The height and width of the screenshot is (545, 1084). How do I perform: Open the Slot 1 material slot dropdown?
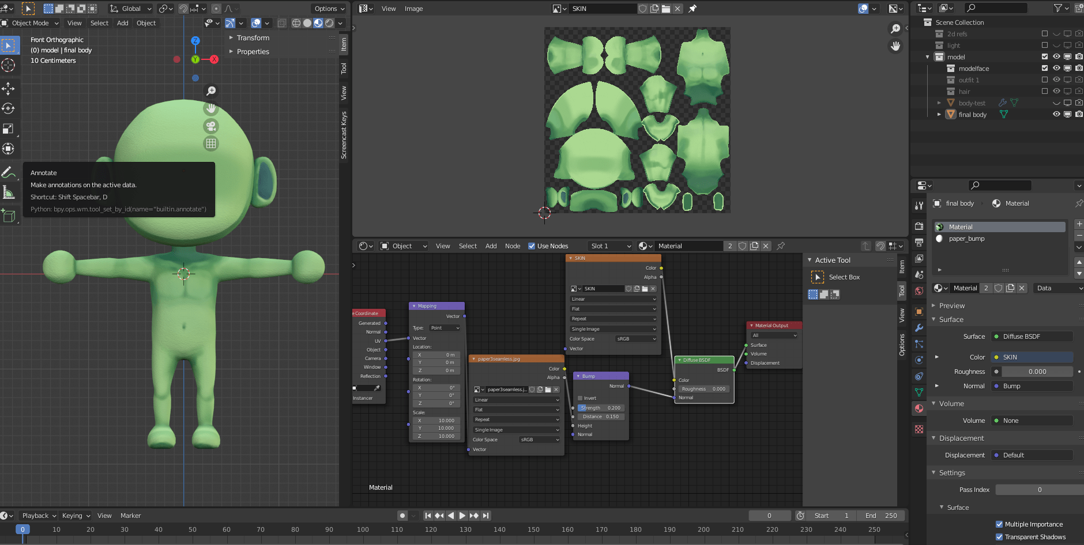tap(610, 246)
